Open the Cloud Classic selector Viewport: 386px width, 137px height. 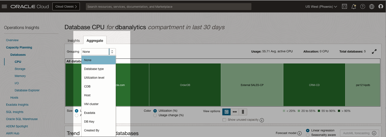click(x=66, y=6)
